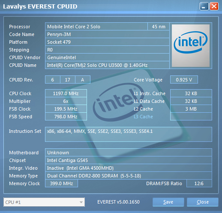This screenshot has height=213, width=222.
Task: Click the Save button
Action: click(168, 202)
